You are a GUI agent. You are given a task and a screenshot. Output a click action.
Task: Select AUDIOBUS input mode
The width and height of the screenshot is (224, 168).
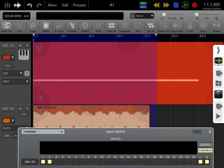click(x=205, y=150)
